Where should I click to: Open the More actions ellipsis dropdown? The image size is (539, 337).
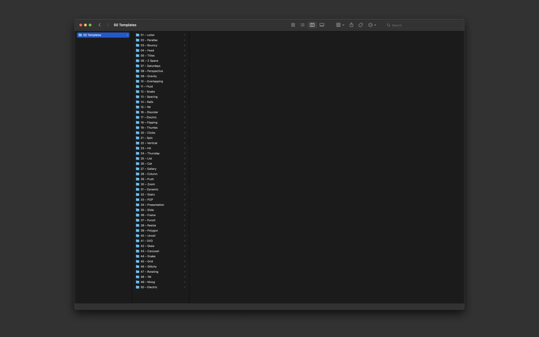pyautogui.click(x=372, y=25)
